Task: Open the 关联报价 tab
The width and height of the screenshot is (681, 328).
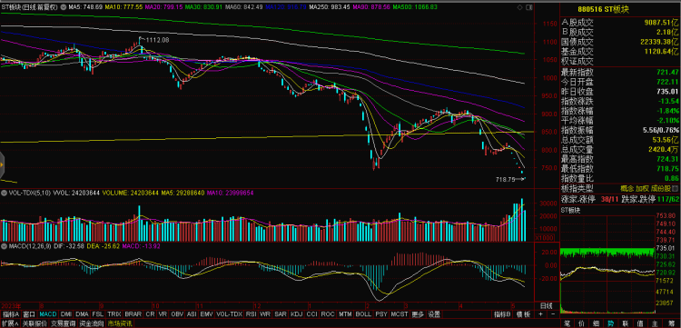Action: 35,323
